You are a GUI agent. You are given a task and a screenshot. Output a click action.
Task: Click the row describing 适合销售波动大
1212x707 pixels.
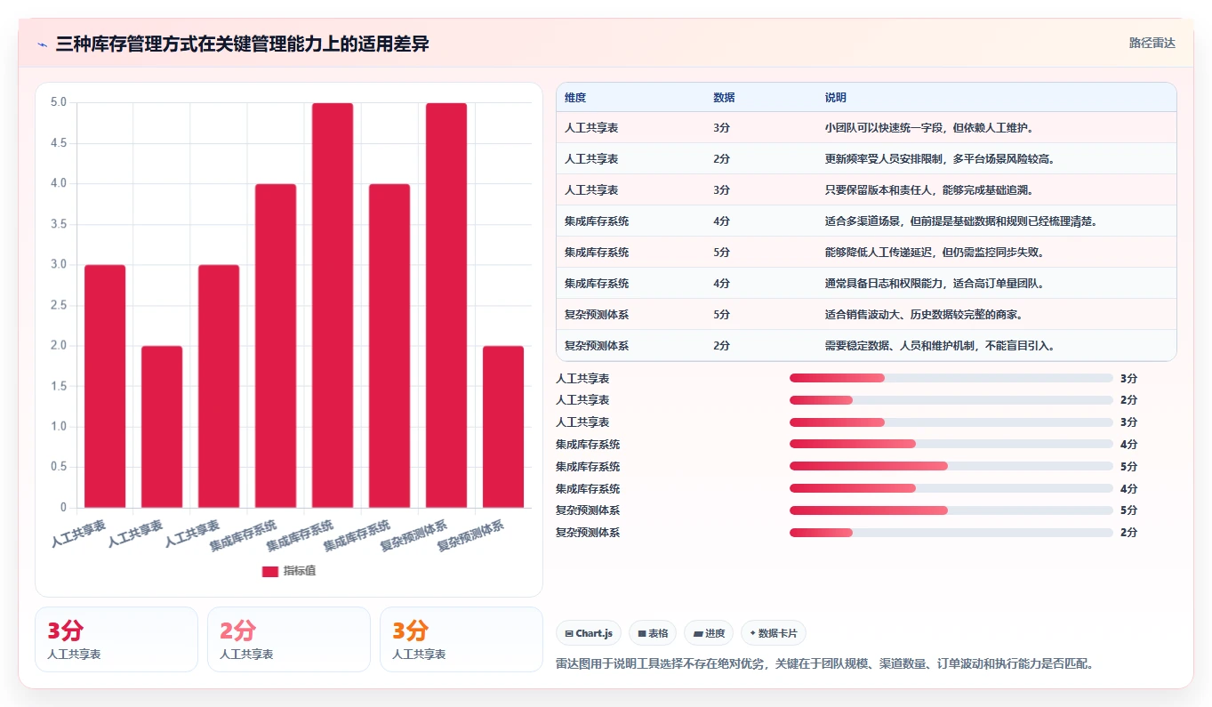point(866,315)
